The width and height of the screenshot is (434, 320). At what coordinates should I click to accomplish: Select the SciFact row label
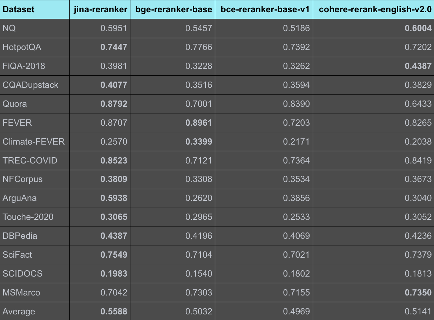[x=17, y=255]
